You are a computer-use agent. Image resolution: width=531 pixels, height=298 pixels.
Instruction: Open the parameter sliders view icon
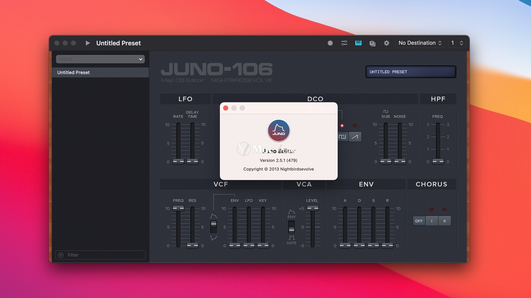344,43
